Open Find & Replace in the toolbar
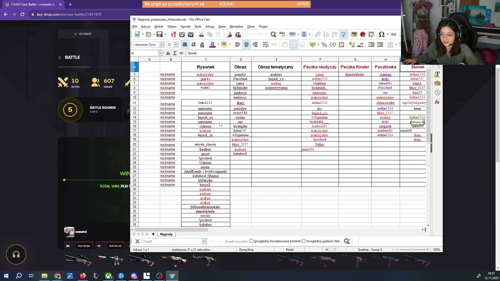This screenshot has width=500, height=281. [273, 35]
